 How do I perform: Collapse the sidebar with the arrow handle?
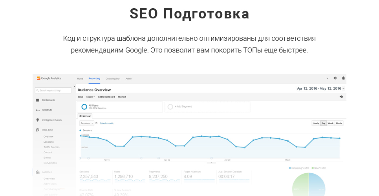click(75, 86)
